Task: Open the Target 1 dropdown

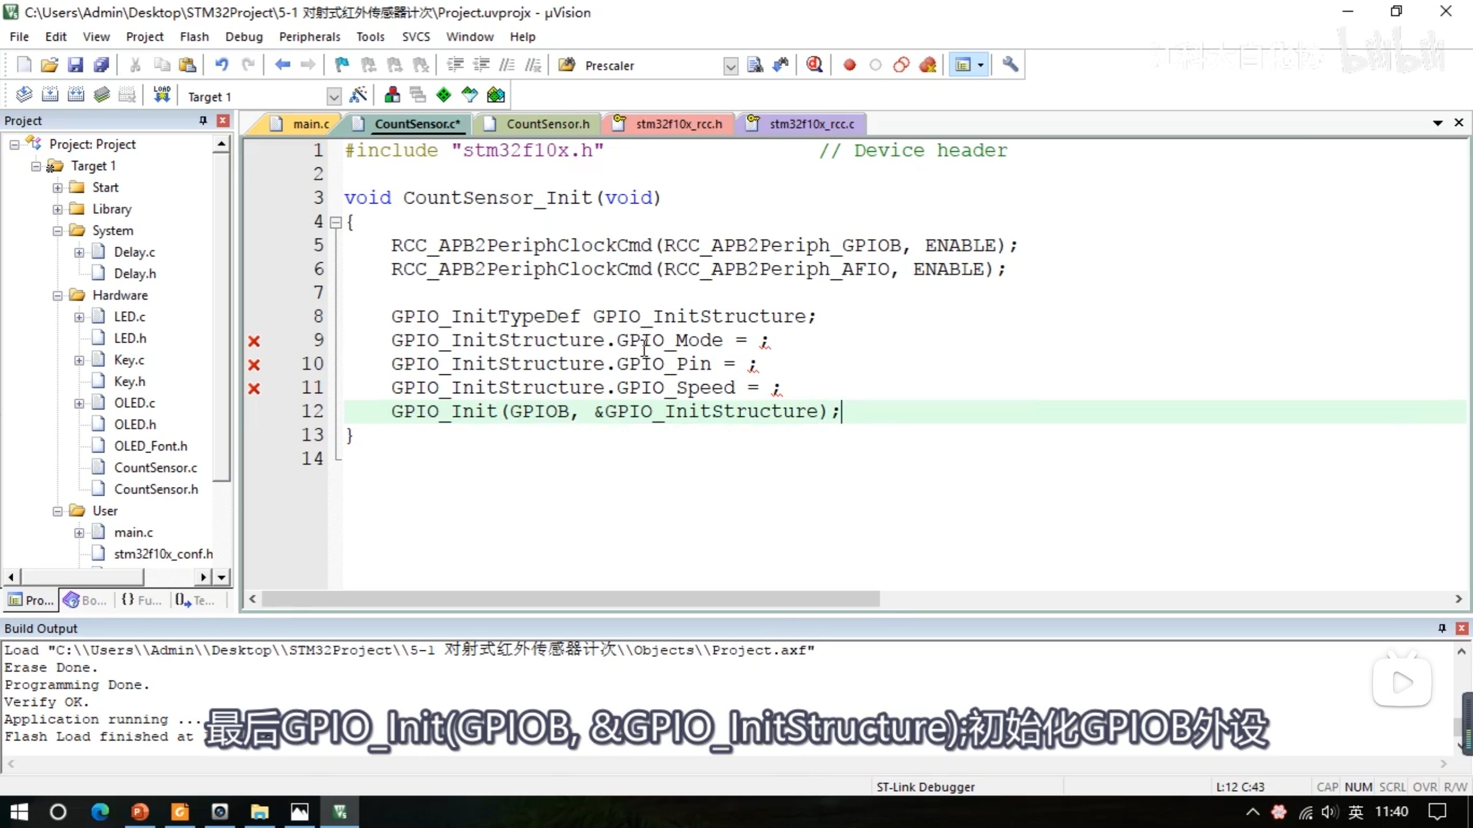Action: pos(334,97)
